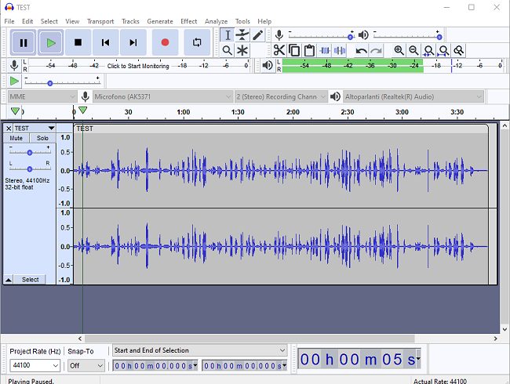This screenshot has height=384, width=510.
Task: Fit selection to width zoom icon
Action: click(428, 50)
